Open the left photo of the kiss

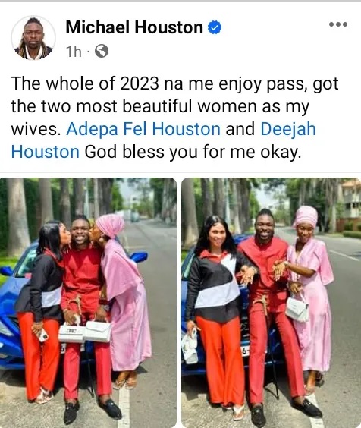point(88,303)
